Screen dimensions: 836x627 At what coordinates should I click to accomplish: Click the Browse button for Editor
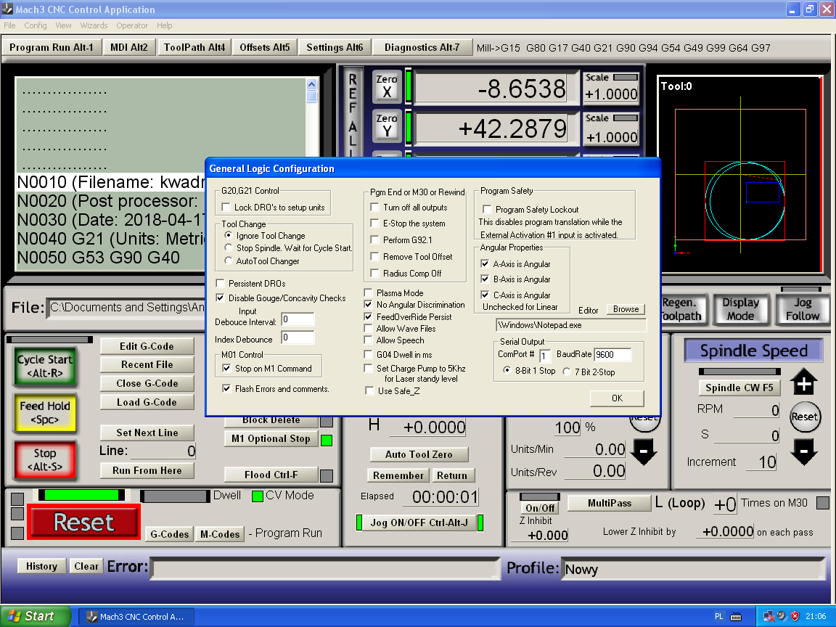[626, 309]
